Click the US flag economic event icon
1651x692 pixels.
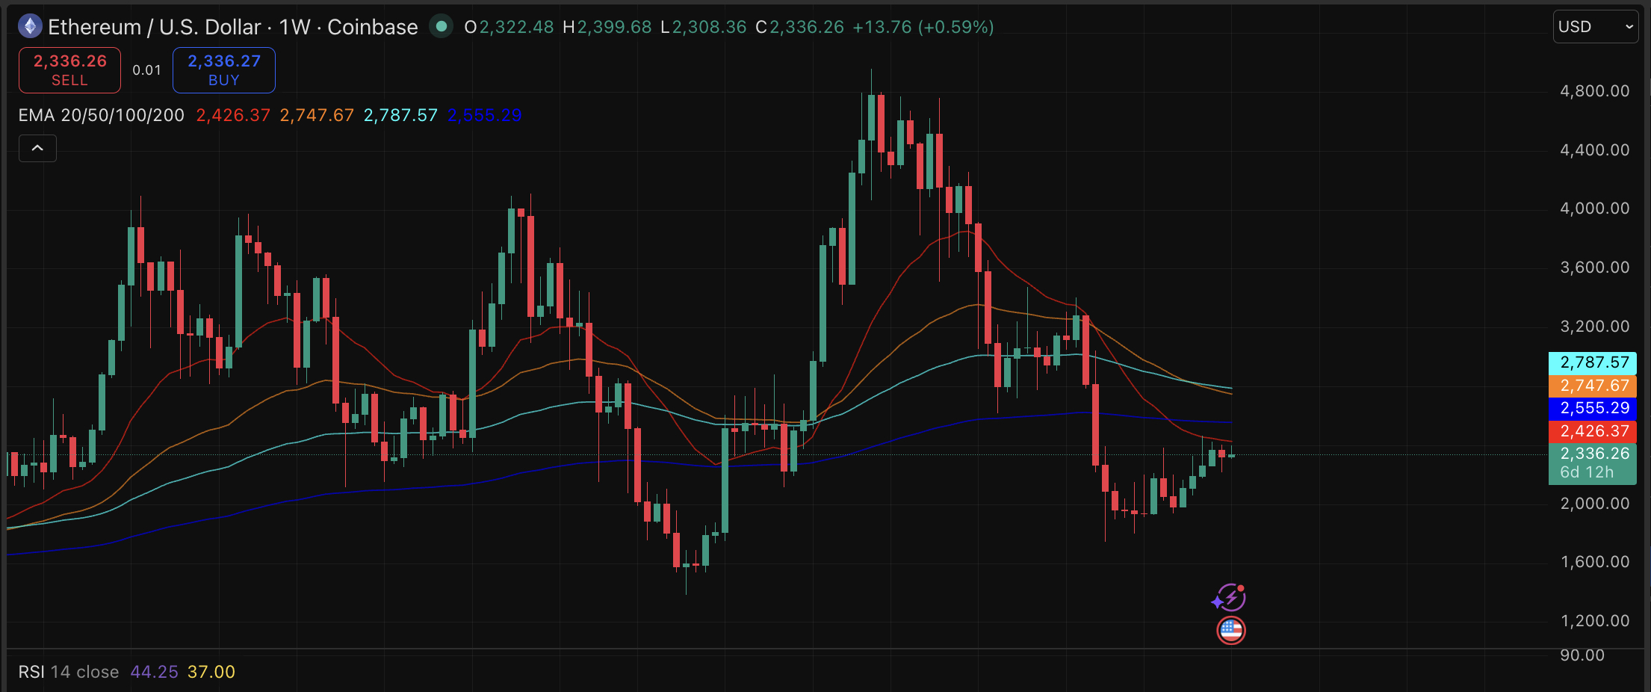1231,631
